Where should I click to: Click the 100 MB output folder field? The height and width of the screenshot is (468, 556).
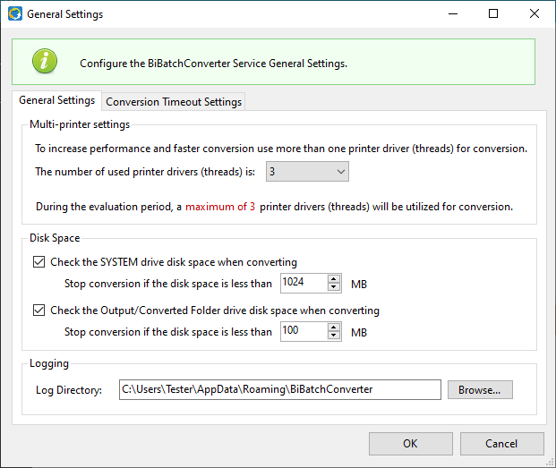point(304,331)
